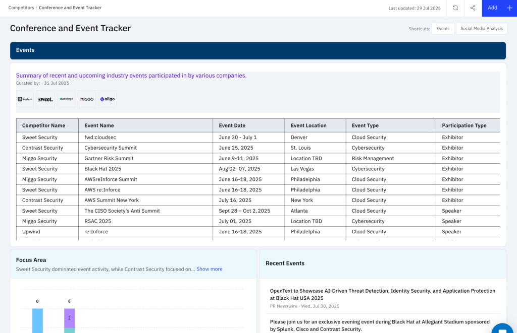This screenshot has height=333, width=517.
Task: Select the Kodem company logo
Action: [25, 99]
